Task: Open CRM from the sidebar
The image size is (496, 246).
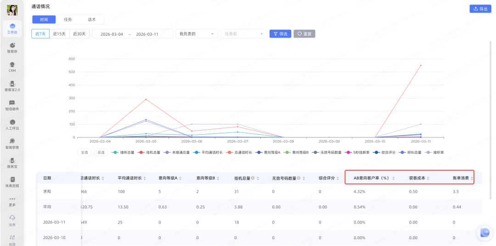Action: tap(12, 65)
